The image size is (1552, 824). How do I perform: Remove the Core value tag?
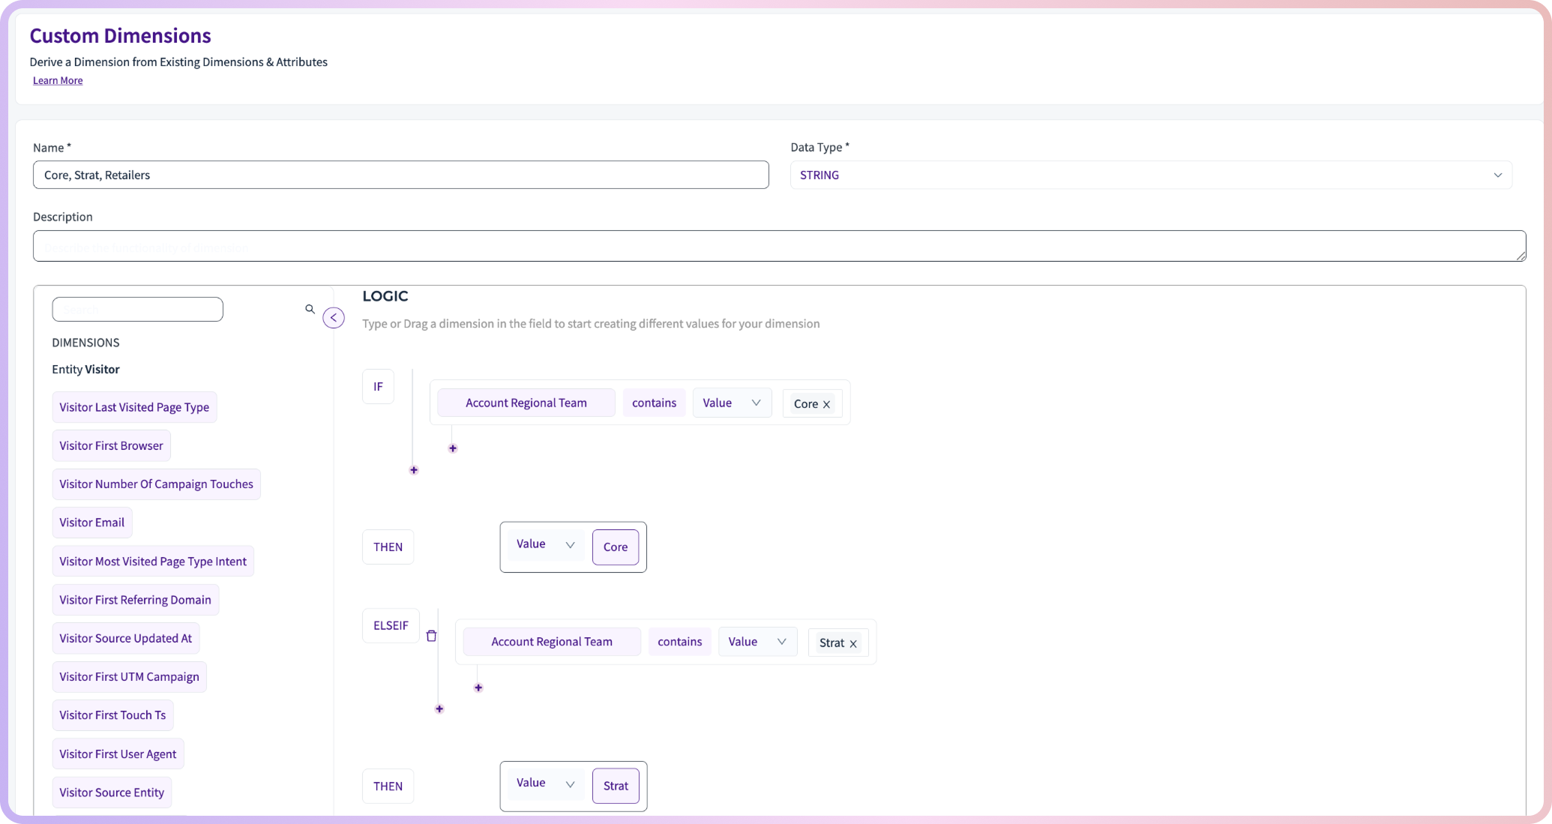[x=827, y=404]
